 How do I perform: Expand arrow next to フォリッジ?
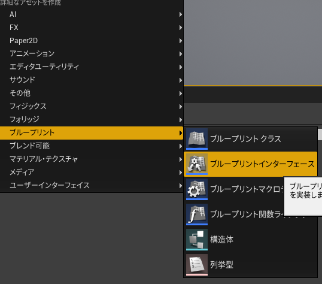pyautogui.click(x=181, y=120)
